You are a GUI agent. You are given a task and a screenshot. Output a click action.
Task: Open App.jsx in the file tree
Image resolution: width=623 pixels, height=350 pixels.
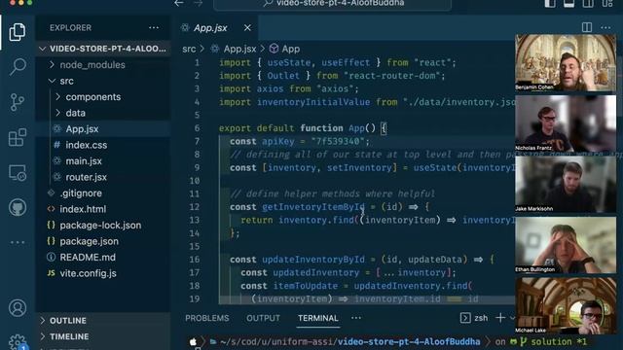pyautogui.click(x=103, y=129)
